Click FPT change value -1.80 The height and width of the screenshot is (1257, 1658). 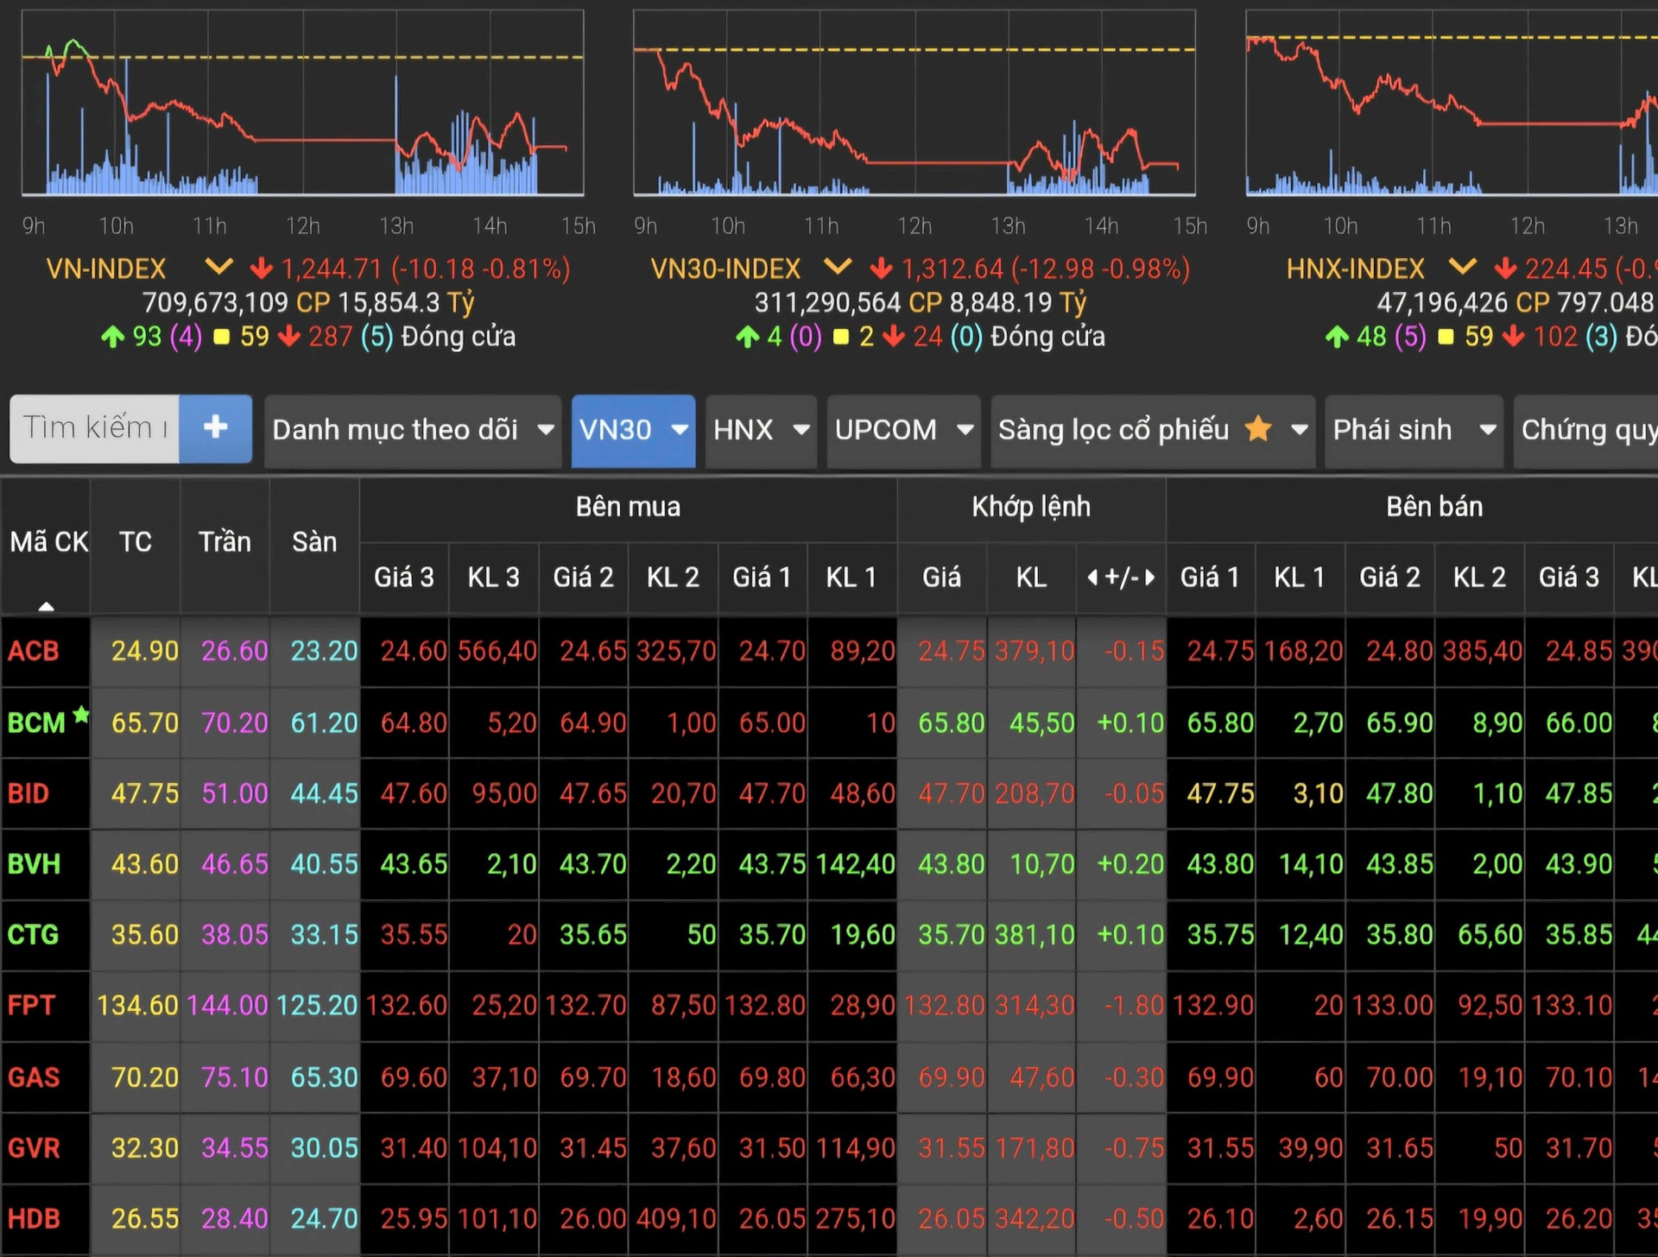[1134, 1006]
